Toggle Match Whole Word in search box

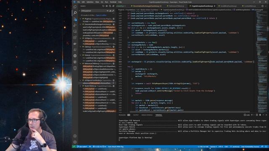click(x=110, y=11)
